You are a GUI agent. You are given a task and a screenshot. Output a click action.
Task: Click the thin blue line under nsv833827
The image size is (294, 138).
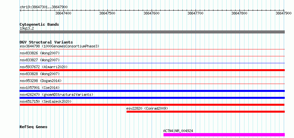152,63
